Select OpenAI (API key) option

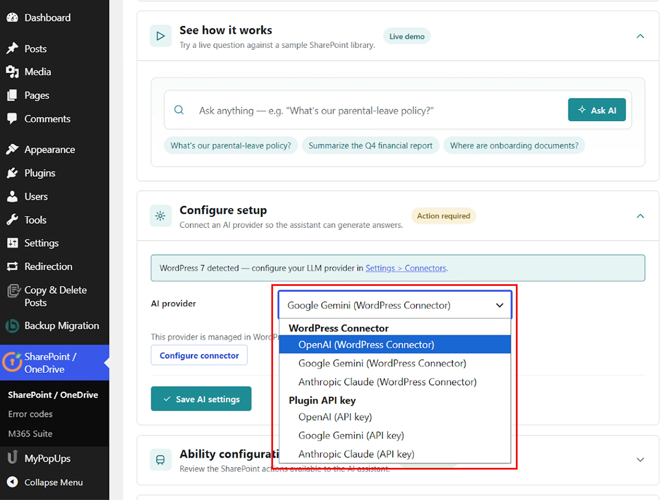pyautogui.click(x=395, y=417)
